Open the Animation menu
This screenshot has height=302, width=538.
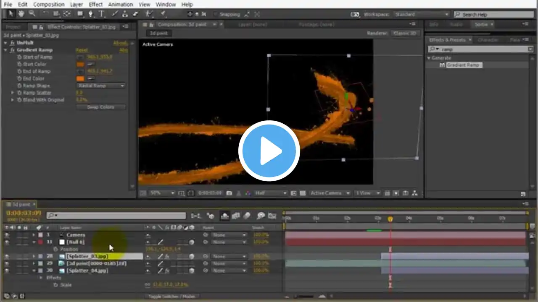tap(120, 4)
